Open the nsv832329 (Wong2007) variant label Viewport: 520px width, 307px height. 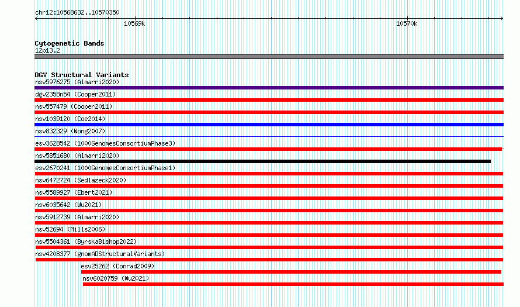70,131
